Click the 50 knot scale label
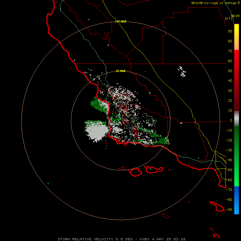This screenshot has width=241, height=241. pos(230,71)
